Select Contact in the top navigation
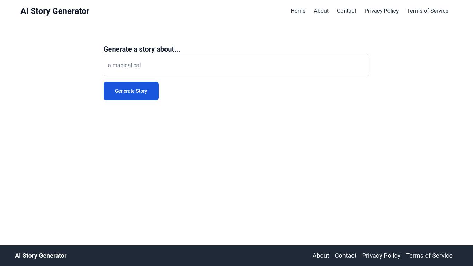The width and height of the screenshot is (473, 266). [346, 11]
